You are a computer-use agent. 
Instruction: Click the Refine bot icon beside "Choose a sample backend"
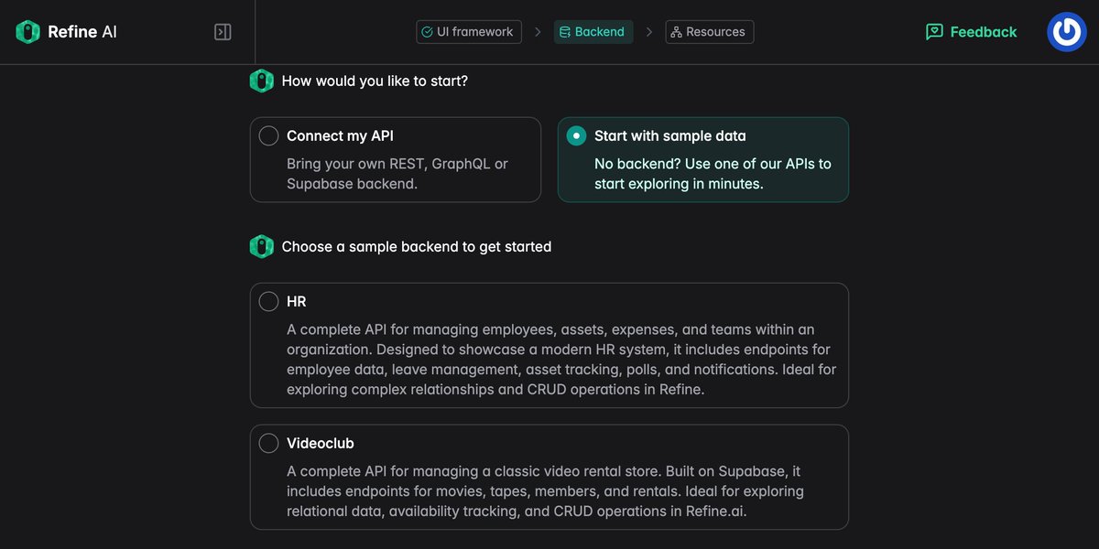point(262,246)
